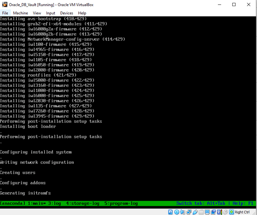Image resolution: width=257 pixels, height=215 pixels.
Task: Close the Oracle_DB_Vault VM window
Action: 249,5
